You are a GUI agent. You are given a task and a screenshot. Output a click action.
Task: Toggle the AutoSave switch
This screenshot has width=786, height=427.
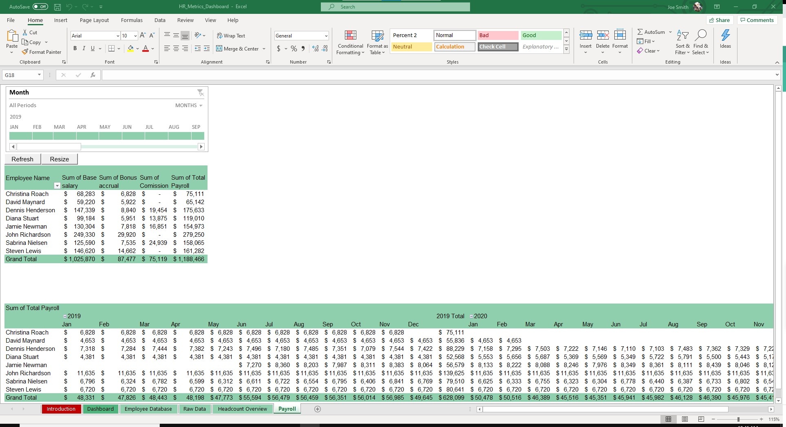(x=40, y=7)
